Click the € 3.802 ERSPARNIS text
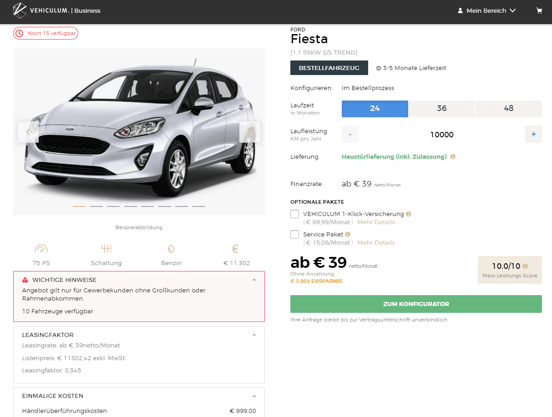Screen dimensions: 552x417 point(316,281)
